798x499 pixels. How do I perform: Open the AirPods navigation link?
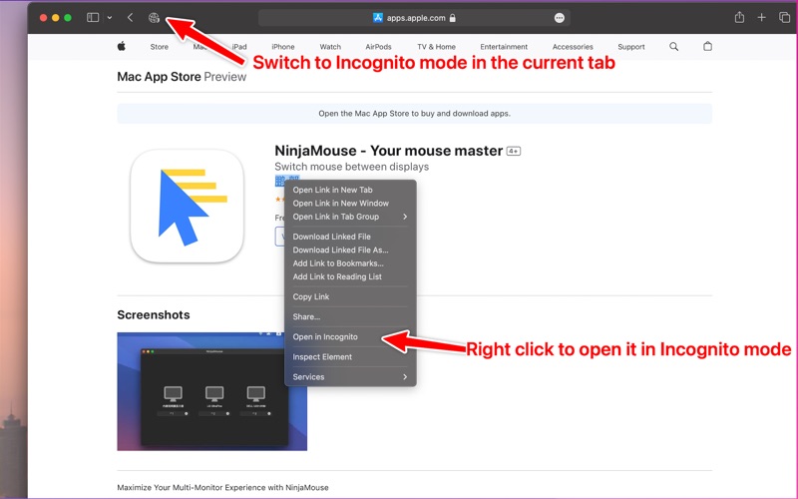click(379, 46)
